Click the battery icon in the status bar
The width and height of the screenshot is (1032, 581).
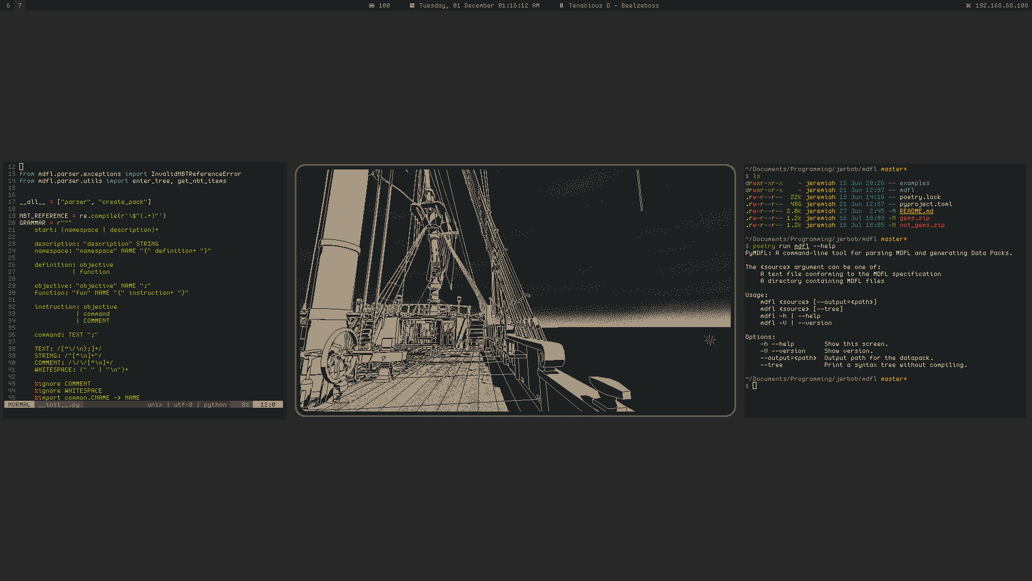point(371,5)
